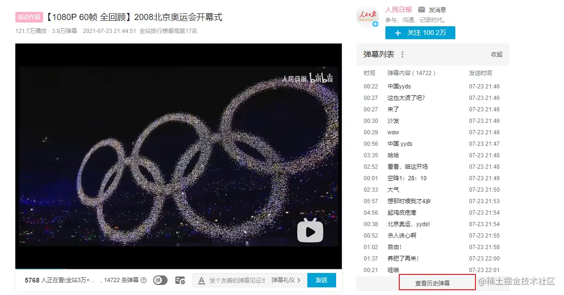Select danmaku row wow

pos(433,132)
